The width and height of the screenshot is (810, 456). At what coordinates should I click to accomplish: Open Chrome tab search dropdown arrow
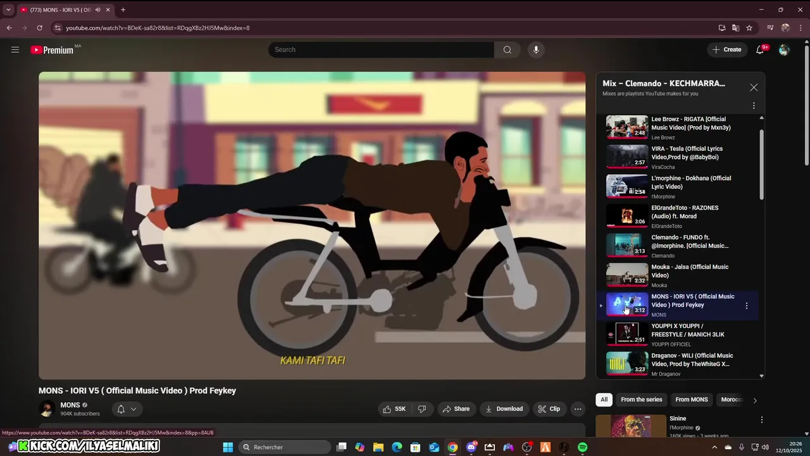click(8, 9)
